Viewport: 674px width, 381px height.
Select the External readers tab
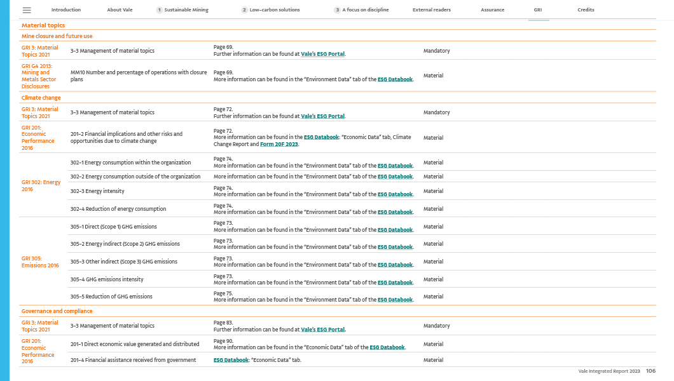pos(431,10)
